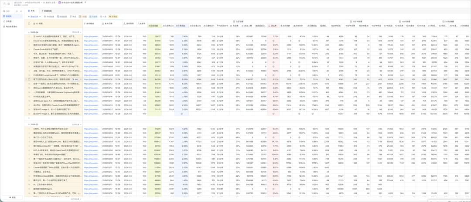Click the 新建 button at sidebar bottom
This screenshot has height=202, width=471.
[12, 197]
